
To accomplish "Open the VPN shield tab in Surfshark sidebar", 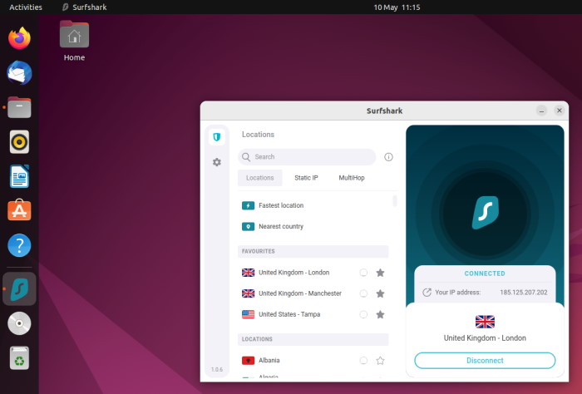I will pos(217,137).
